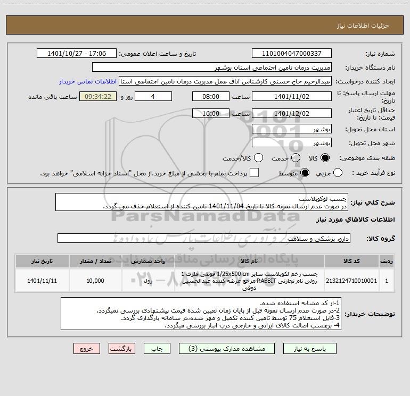
Task: Click the گروه کالا field دارو، پزشکی و سلامت
Action: [x=204, y=238]
